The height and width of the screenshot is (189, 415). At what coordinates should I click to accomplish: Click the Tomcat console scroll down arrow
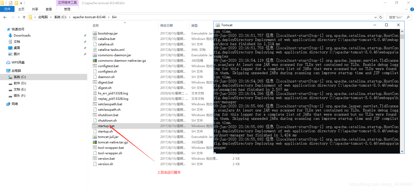[402, 151]
